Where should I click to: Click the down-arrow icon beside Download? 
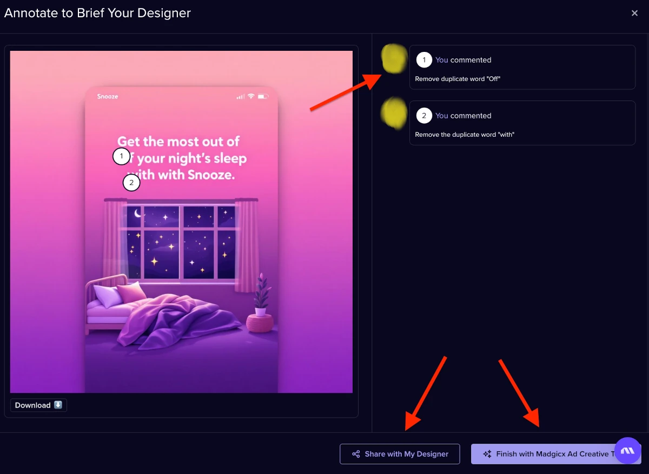[58, 405]
